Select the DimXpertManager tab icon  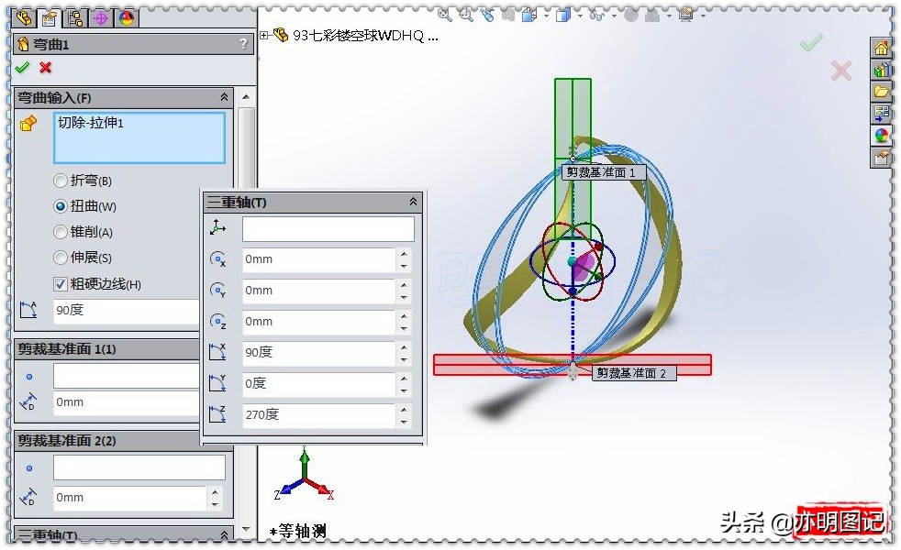pyautogui.click(x=99, y=16)
